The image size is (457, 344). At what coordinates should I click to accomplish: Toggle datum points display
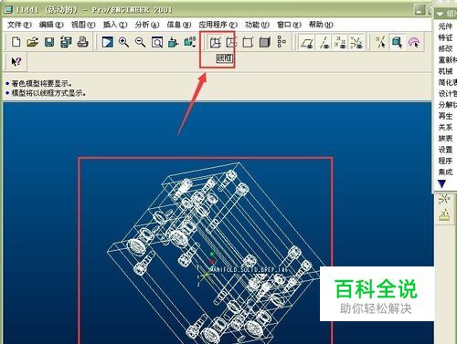pos(340,42)
